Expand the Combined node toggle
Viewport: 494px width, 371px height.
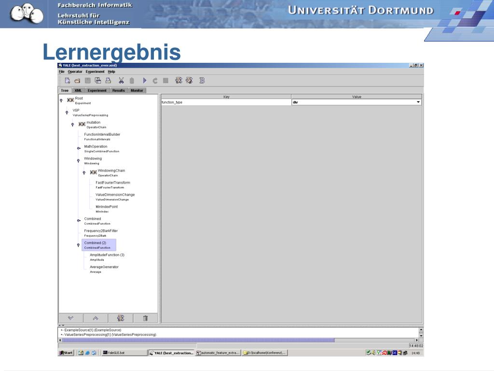pyautogui.click(x=79, y=220)
